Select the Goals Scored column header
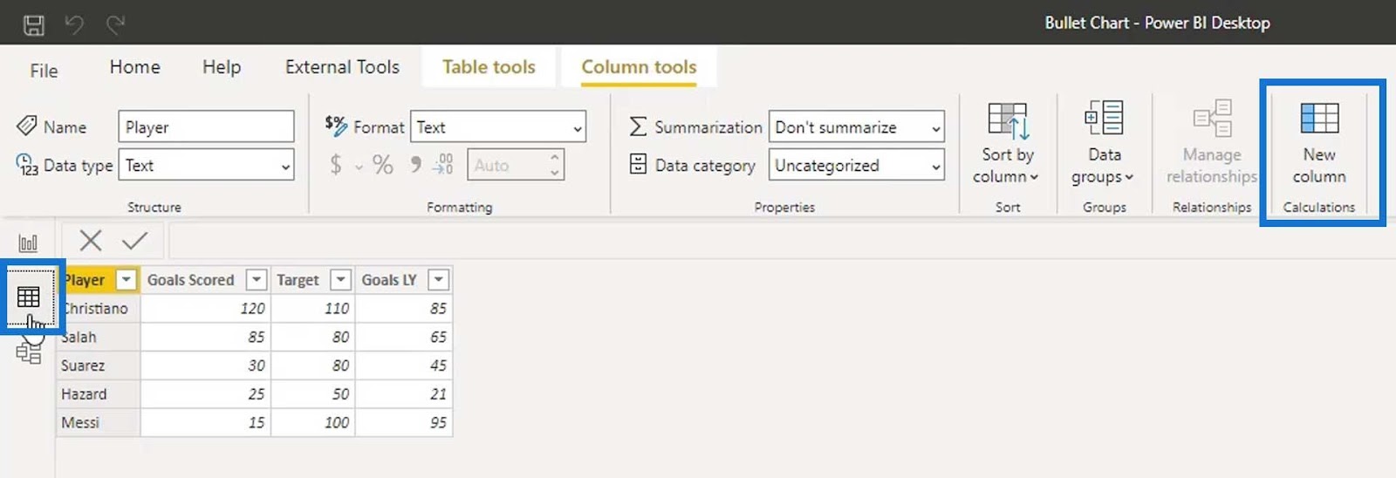 [191, 280]
